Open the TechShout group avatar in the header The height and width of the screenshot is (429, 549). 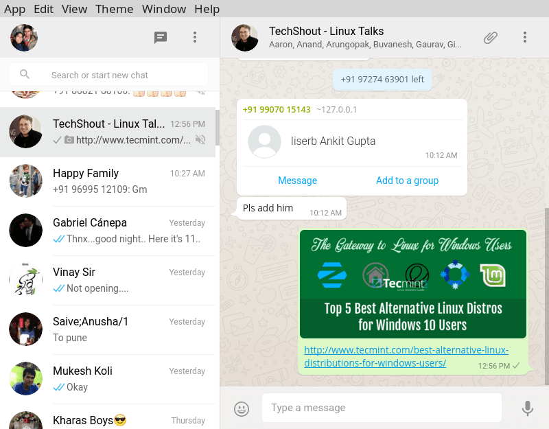click(x=245, y=38)
